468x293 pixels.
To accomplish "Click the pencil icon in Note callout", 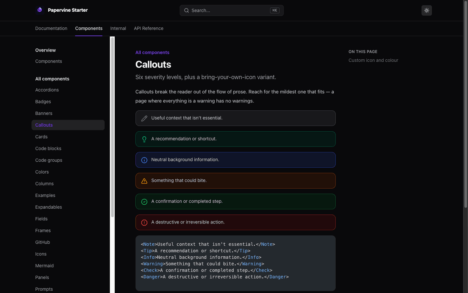I will [x=144, y=118].
